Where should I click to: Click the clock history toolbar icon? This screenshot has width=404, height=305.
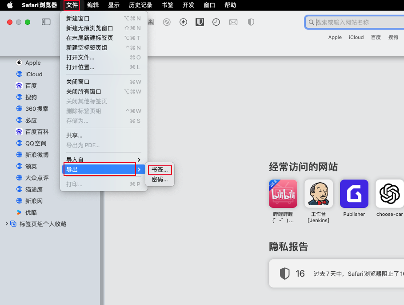[216, 22]
